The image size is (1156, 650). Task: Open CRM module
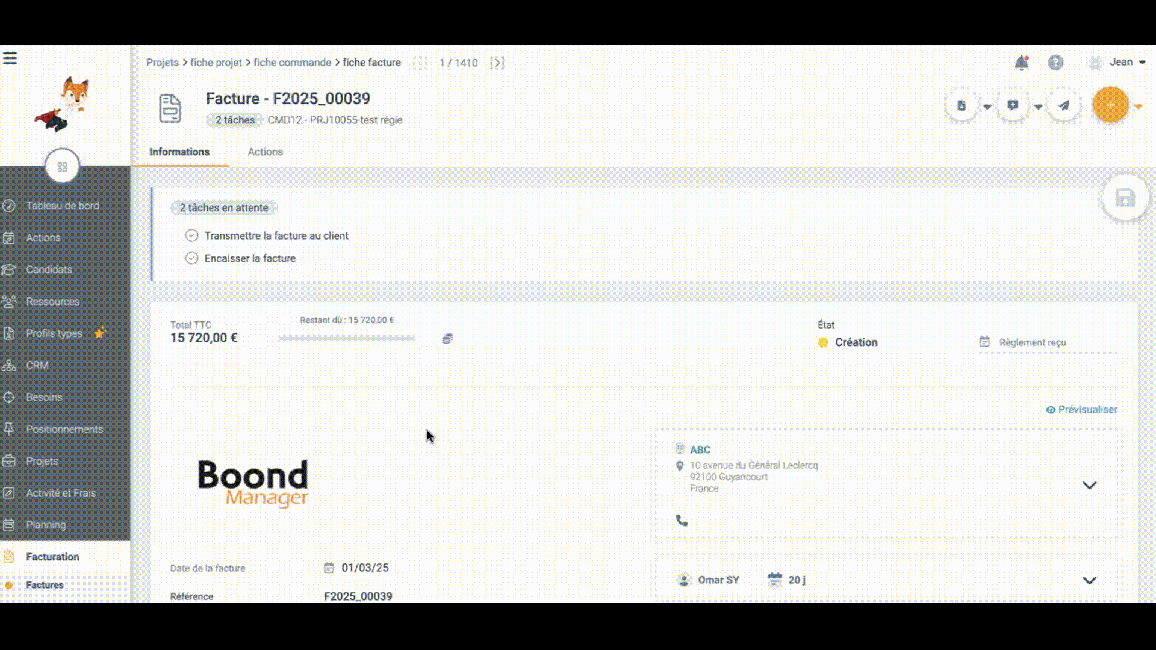(37, 365)
